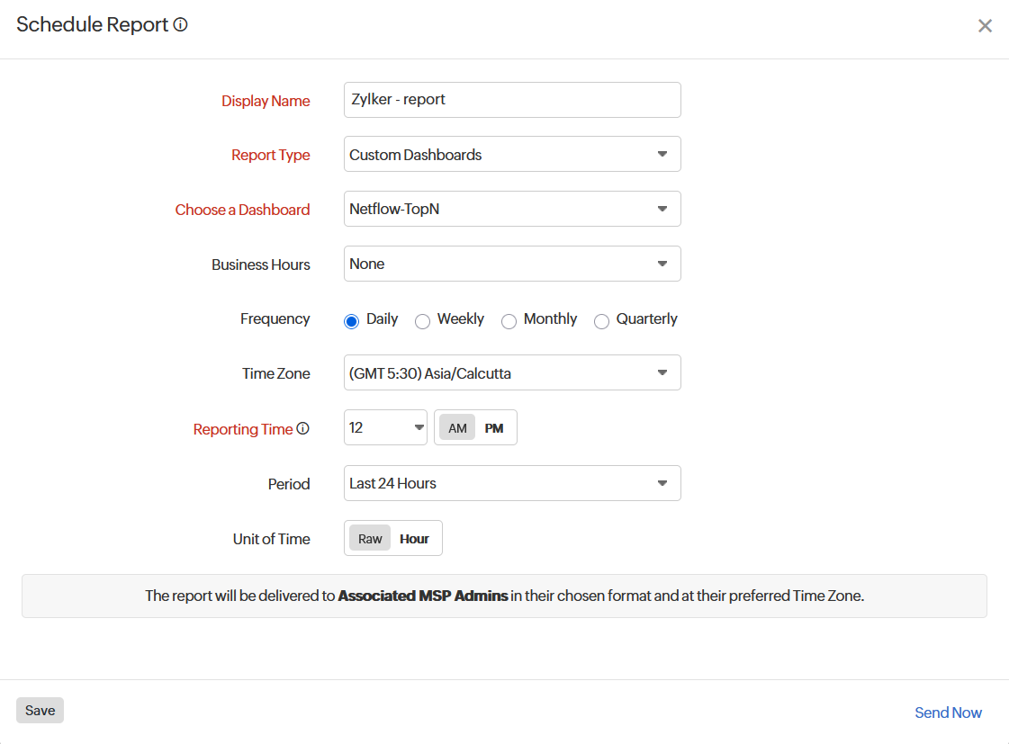This screenshot has height=744, width=1009.
Task: Select the Monthly frequency option
Action: (x=509, y=321)
